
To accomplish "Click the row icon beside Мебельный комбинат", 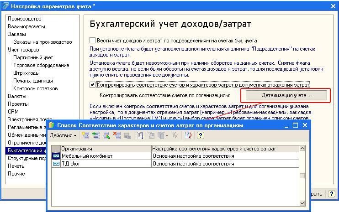I will [56, 156].
